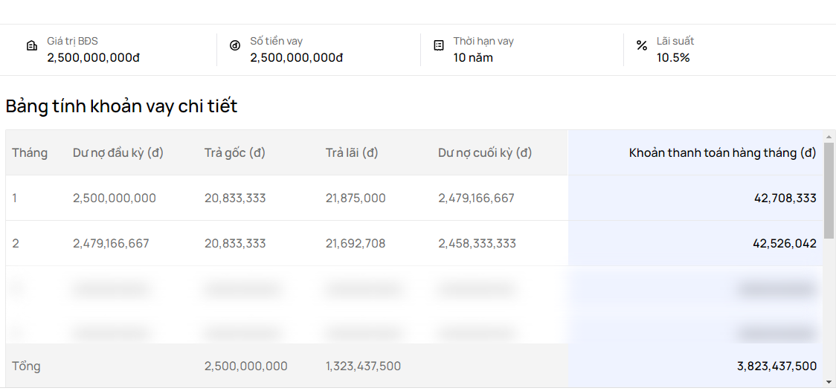
Task: Click the coin icon beside Số tiền vay
Action: [235, 46]
